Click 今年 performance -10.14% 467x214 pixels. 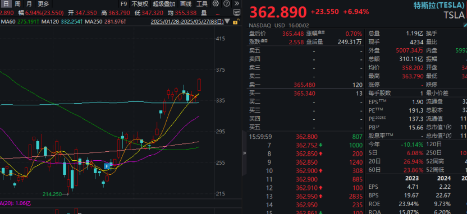click(412, 145)
